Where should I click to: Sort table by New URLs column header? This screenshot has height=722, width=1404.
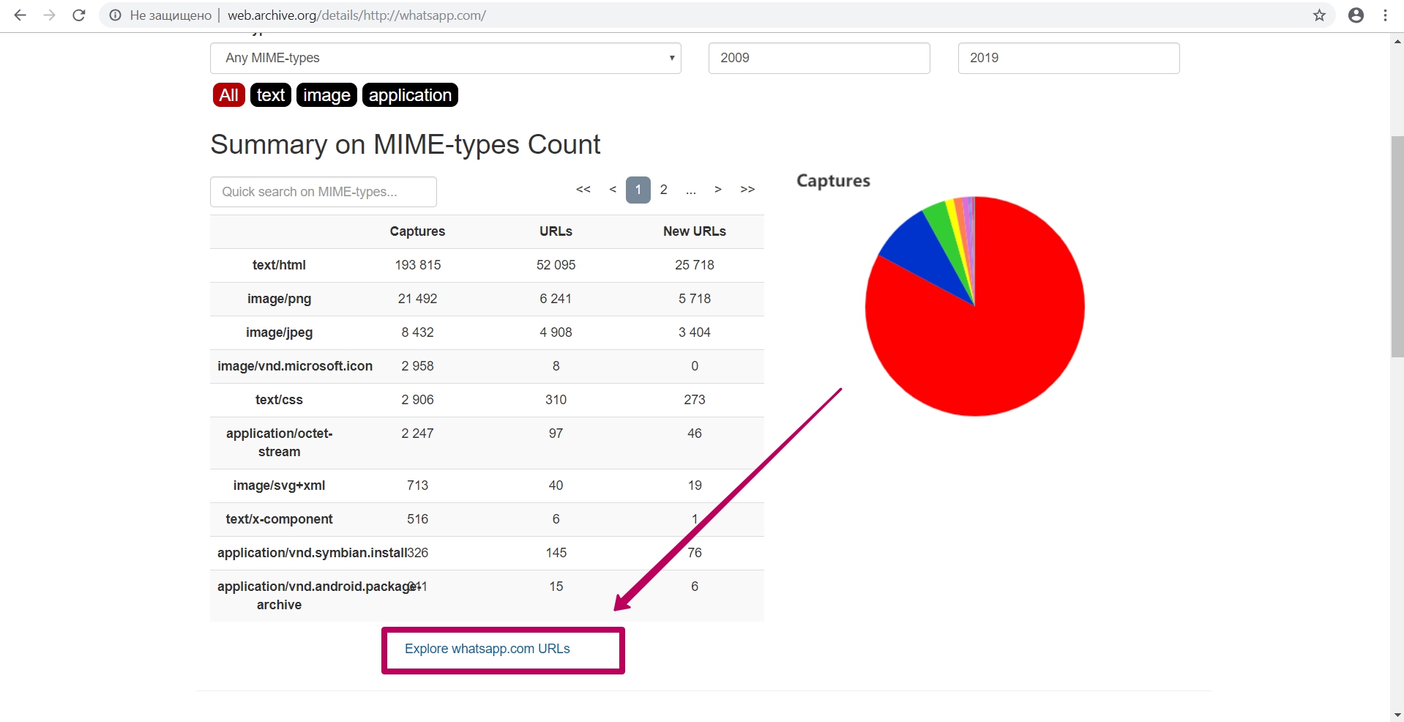click(695, 231)
